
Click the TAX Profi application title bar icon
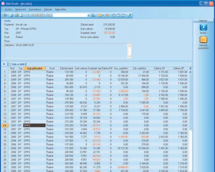(x=3, y=3)
